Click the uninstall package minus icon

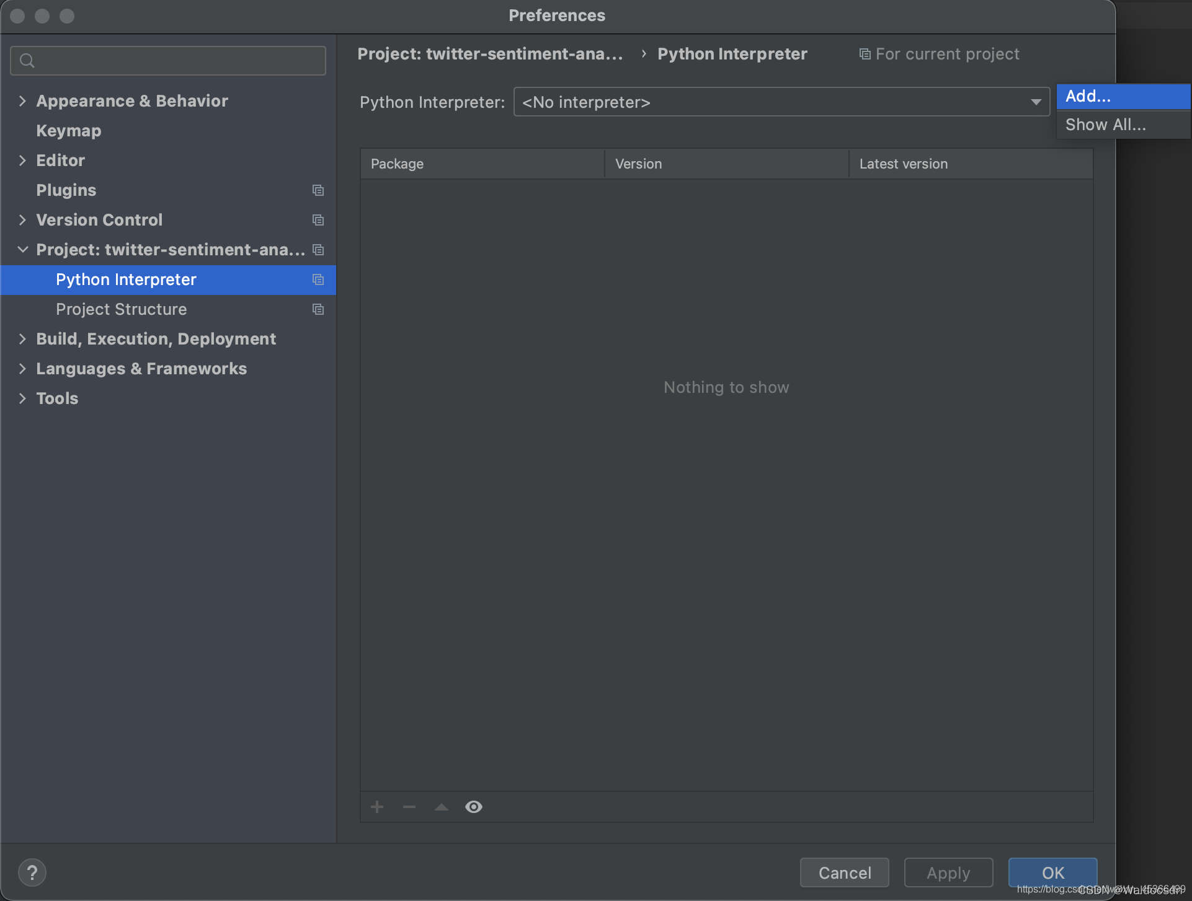point(409,807)
